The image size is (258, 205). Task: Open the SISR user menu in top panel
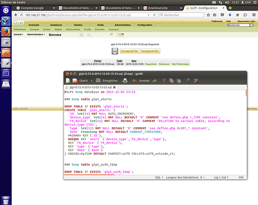[x=246, y=2]
